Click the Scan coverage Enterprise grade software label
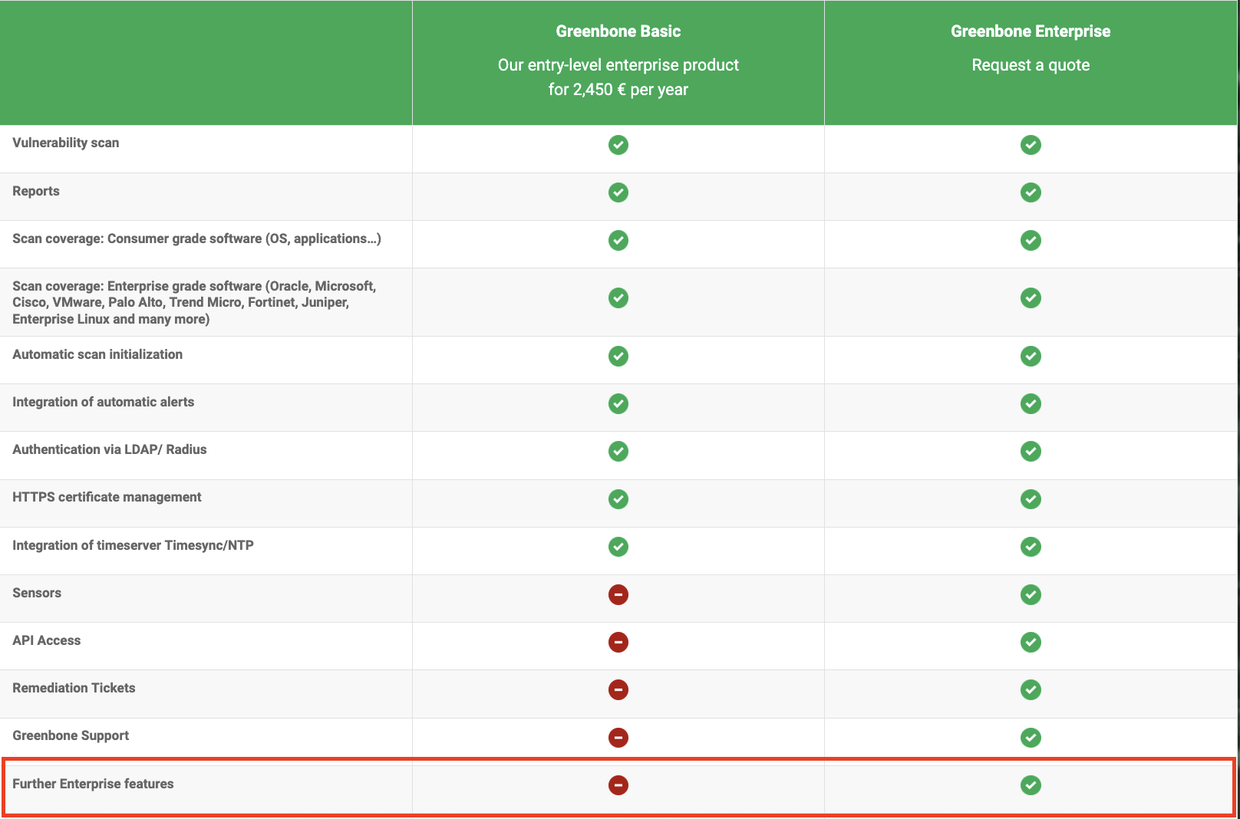 [193, 302]
